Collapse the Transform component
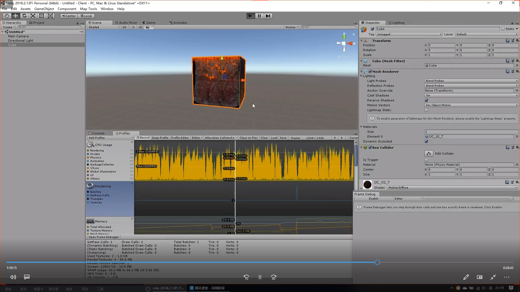The image size is (520, 292). pos(361,41)
